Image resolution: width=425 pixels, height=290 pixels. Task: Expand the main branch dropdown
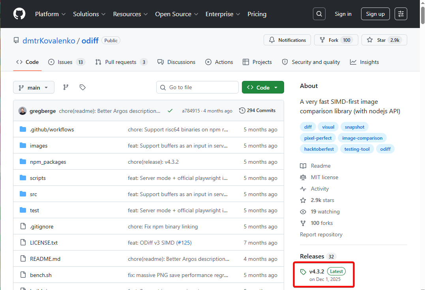tap(34, 87)
